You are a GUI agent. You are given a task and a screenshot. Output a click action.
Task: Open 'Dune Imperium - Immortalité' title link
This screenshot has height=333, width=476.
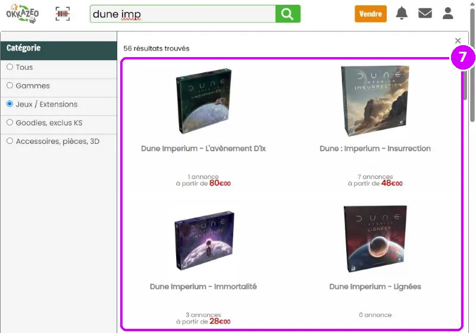coord(203,287)
